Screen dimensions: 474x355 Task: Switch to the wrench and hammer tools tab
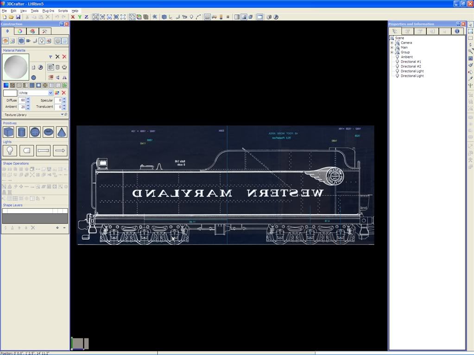point(45,31)
